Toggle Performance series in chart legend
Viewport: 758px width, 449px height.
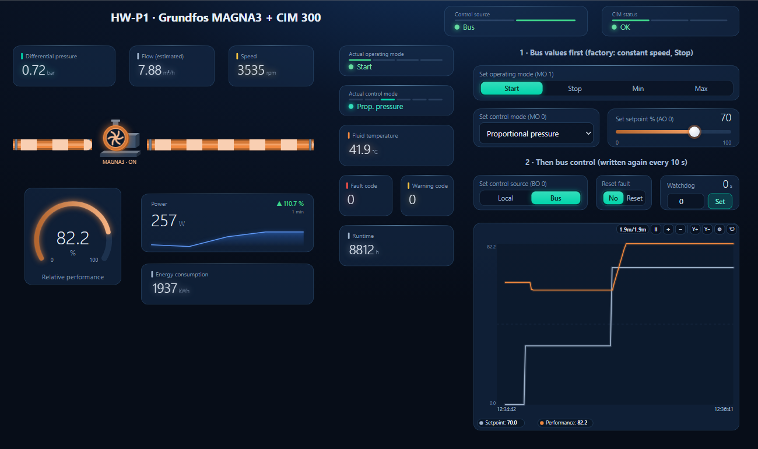click(564, 423)
